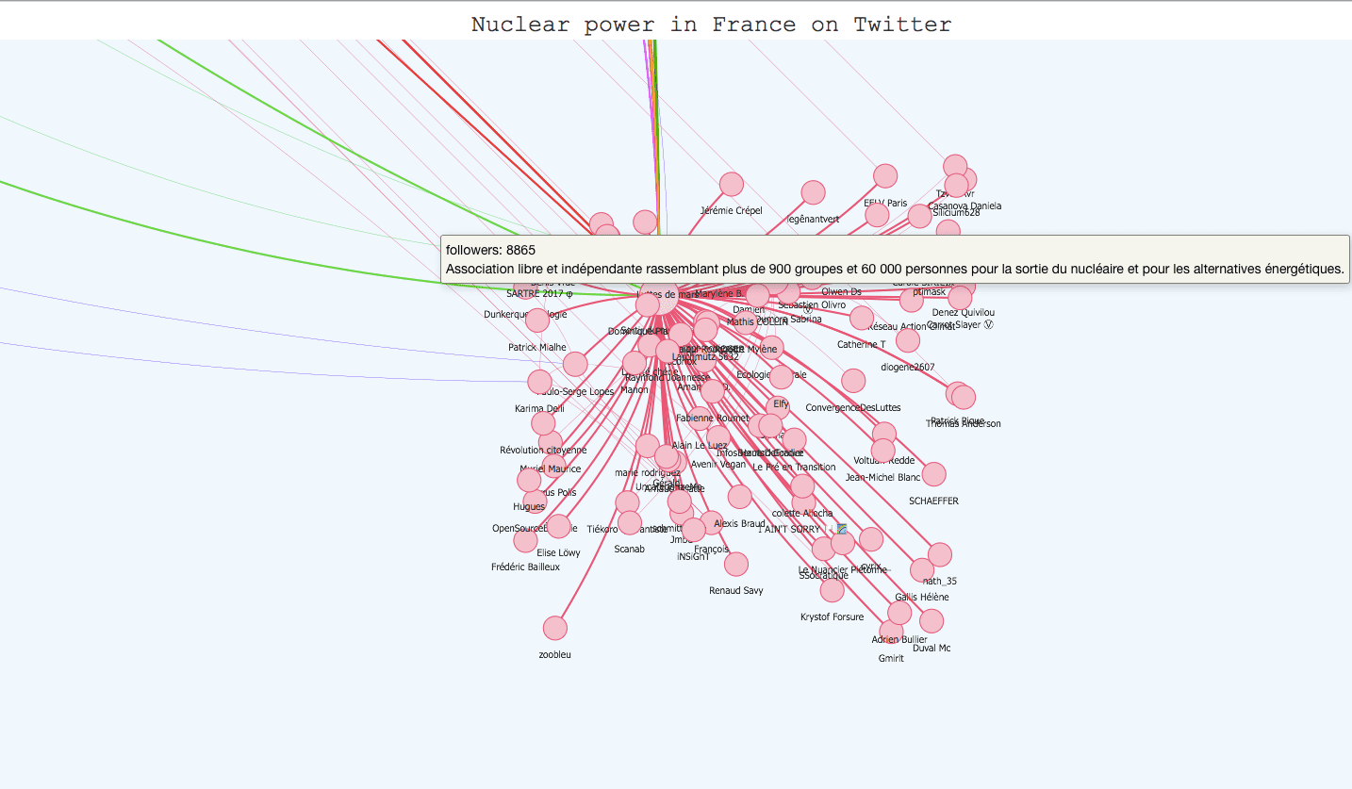Select the ConvergenceDesLuttes node circle
The image size is (1352, 789).
coord(853,381)
